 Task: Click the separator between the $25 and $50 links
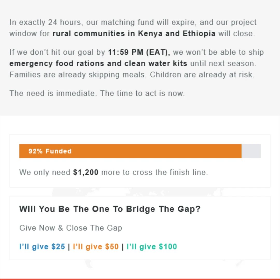(x=69, y=247)
